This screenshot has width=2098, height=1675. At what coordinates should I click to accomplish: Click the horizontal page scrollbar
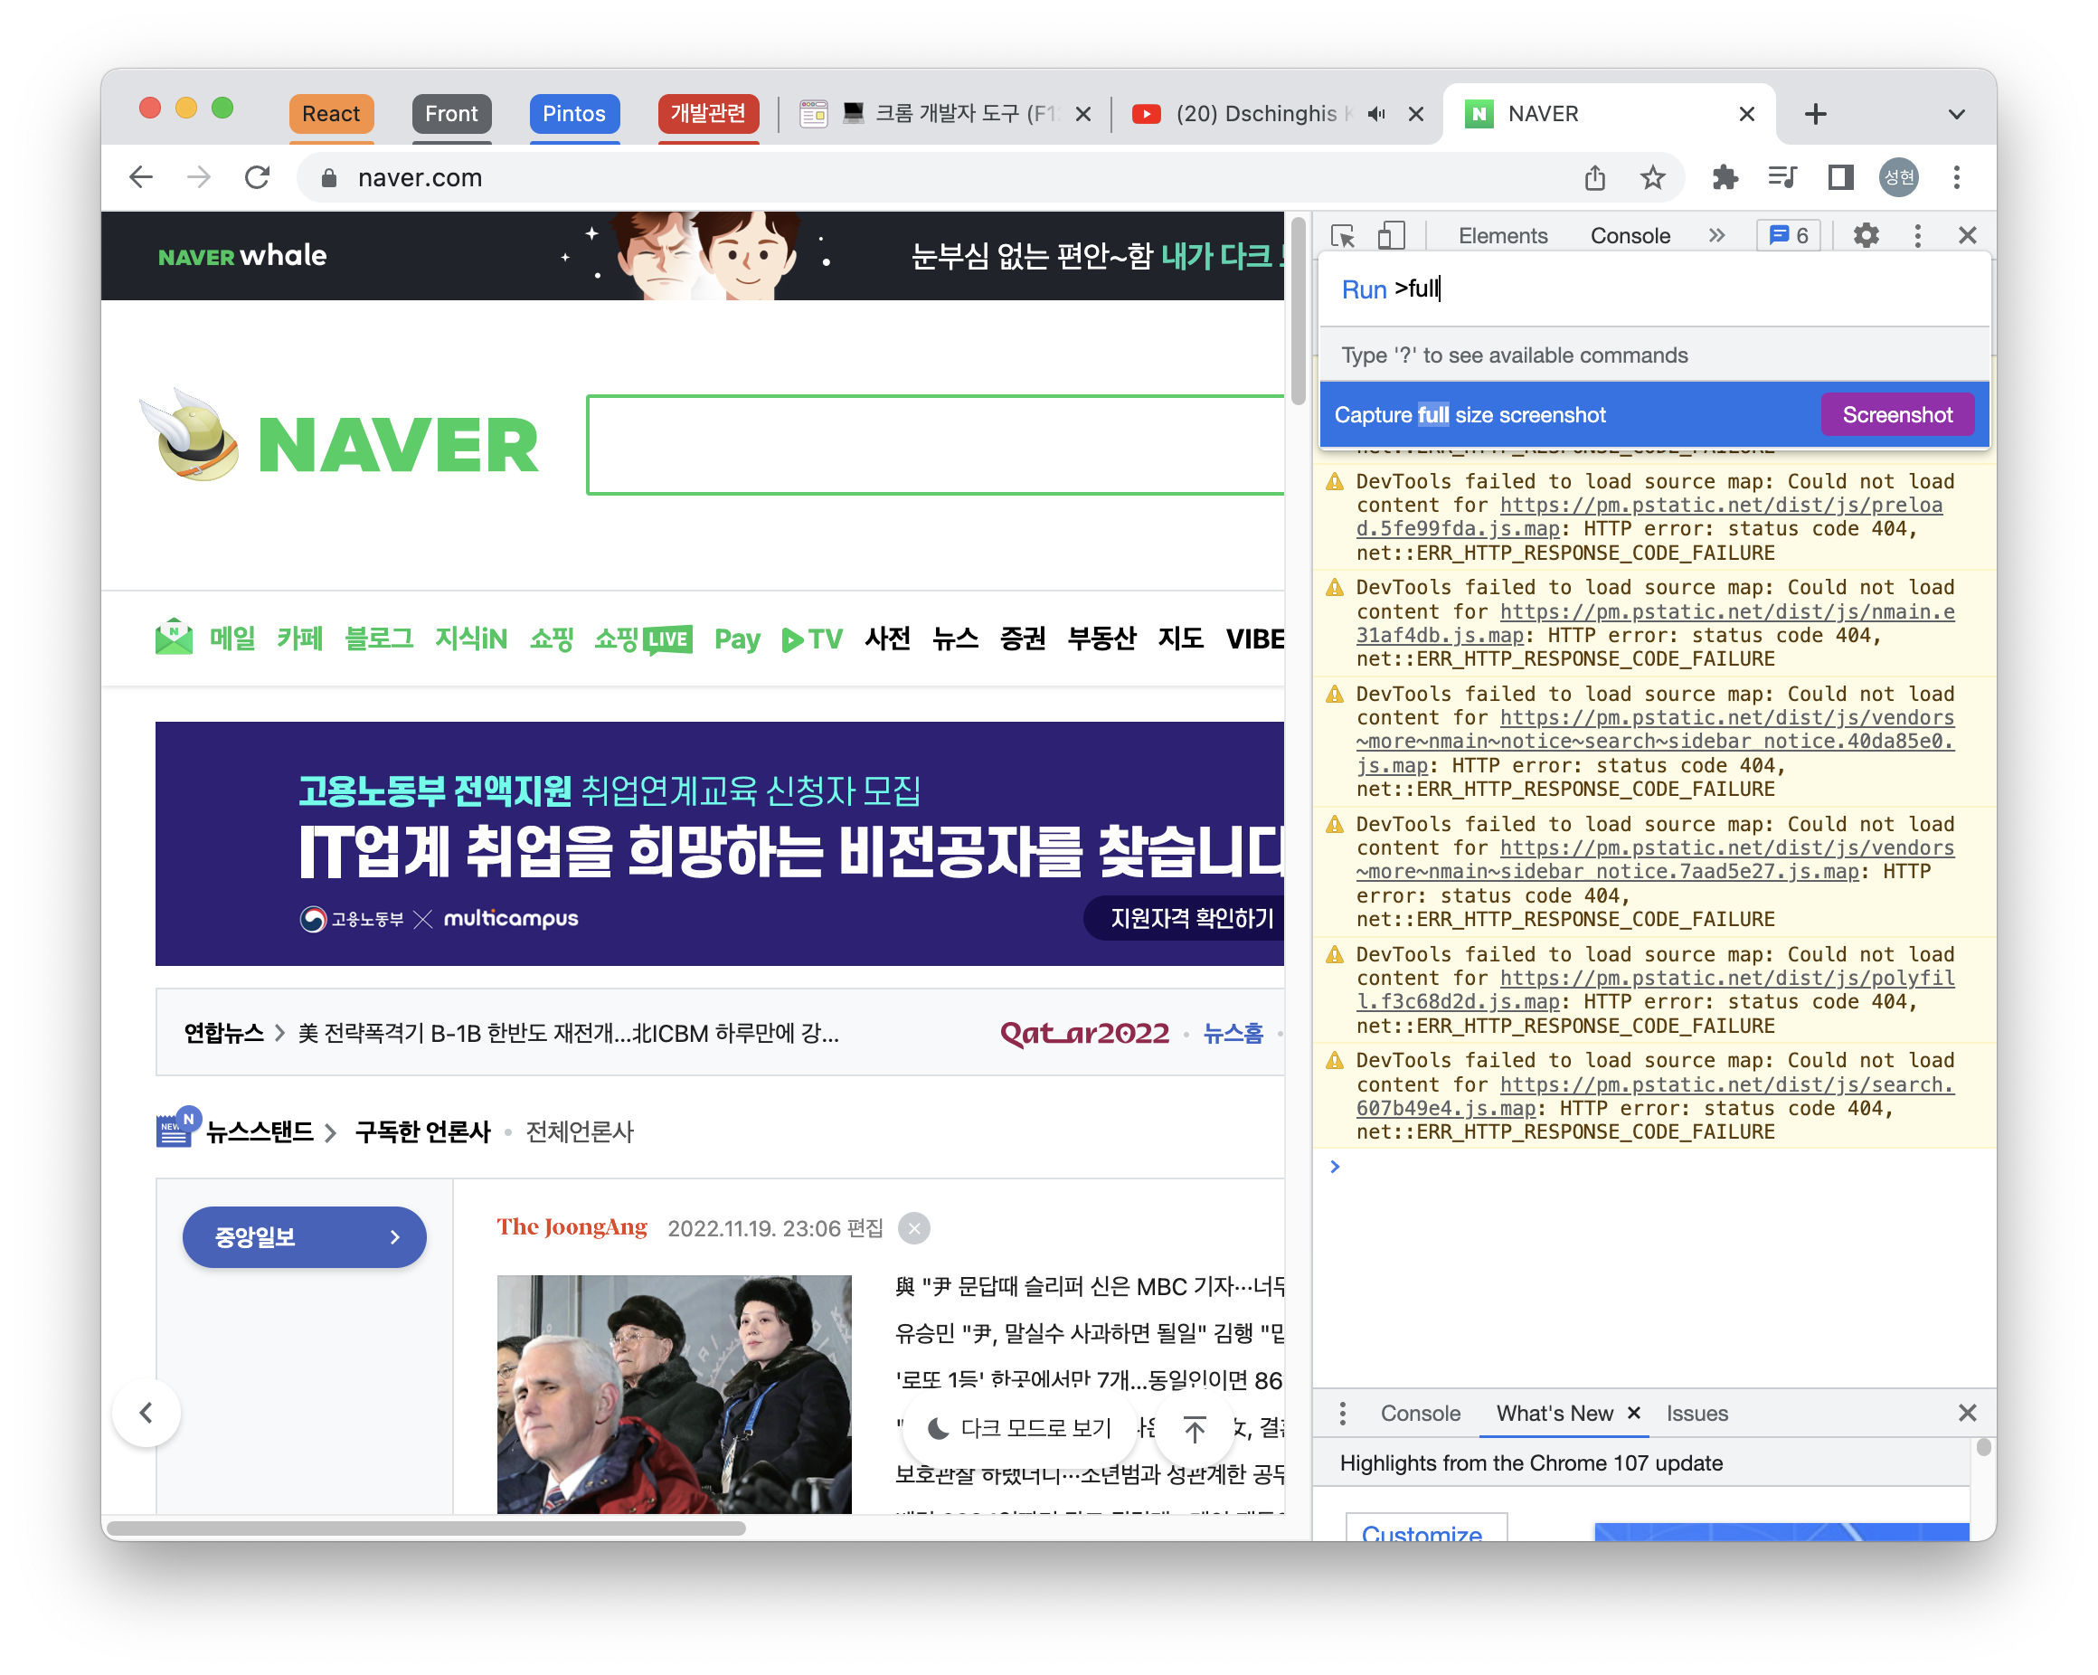428,1528
